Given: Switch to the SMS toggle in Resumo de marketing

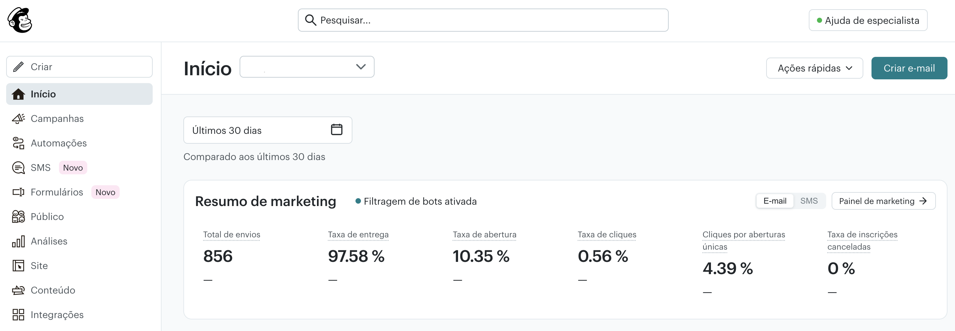Looking at the screenshot, I should tap(810, 201).
